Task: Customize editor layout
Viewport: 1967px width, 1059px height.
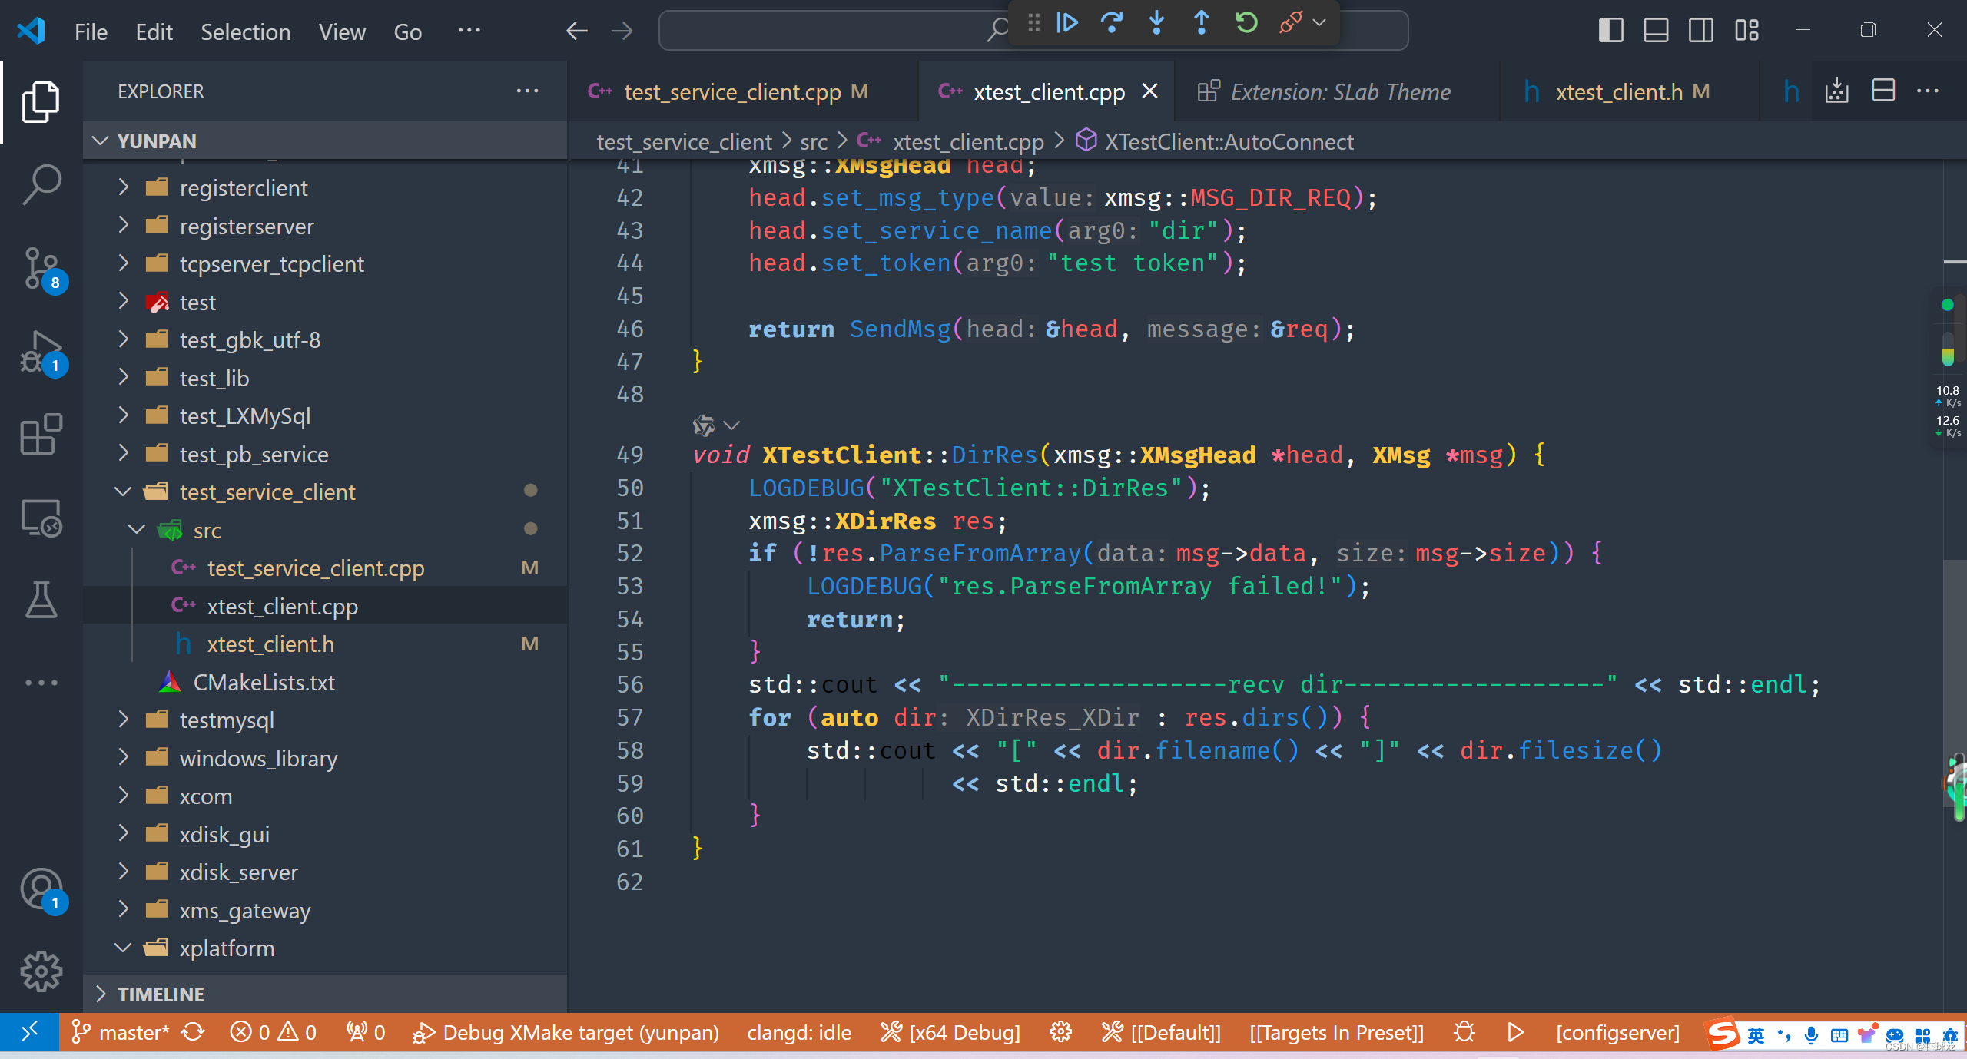Action: tap(1746, 31)
